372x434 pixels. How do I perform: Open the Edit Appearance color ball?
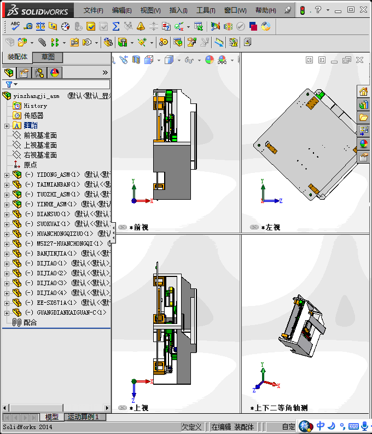click(x=210, y=60)
